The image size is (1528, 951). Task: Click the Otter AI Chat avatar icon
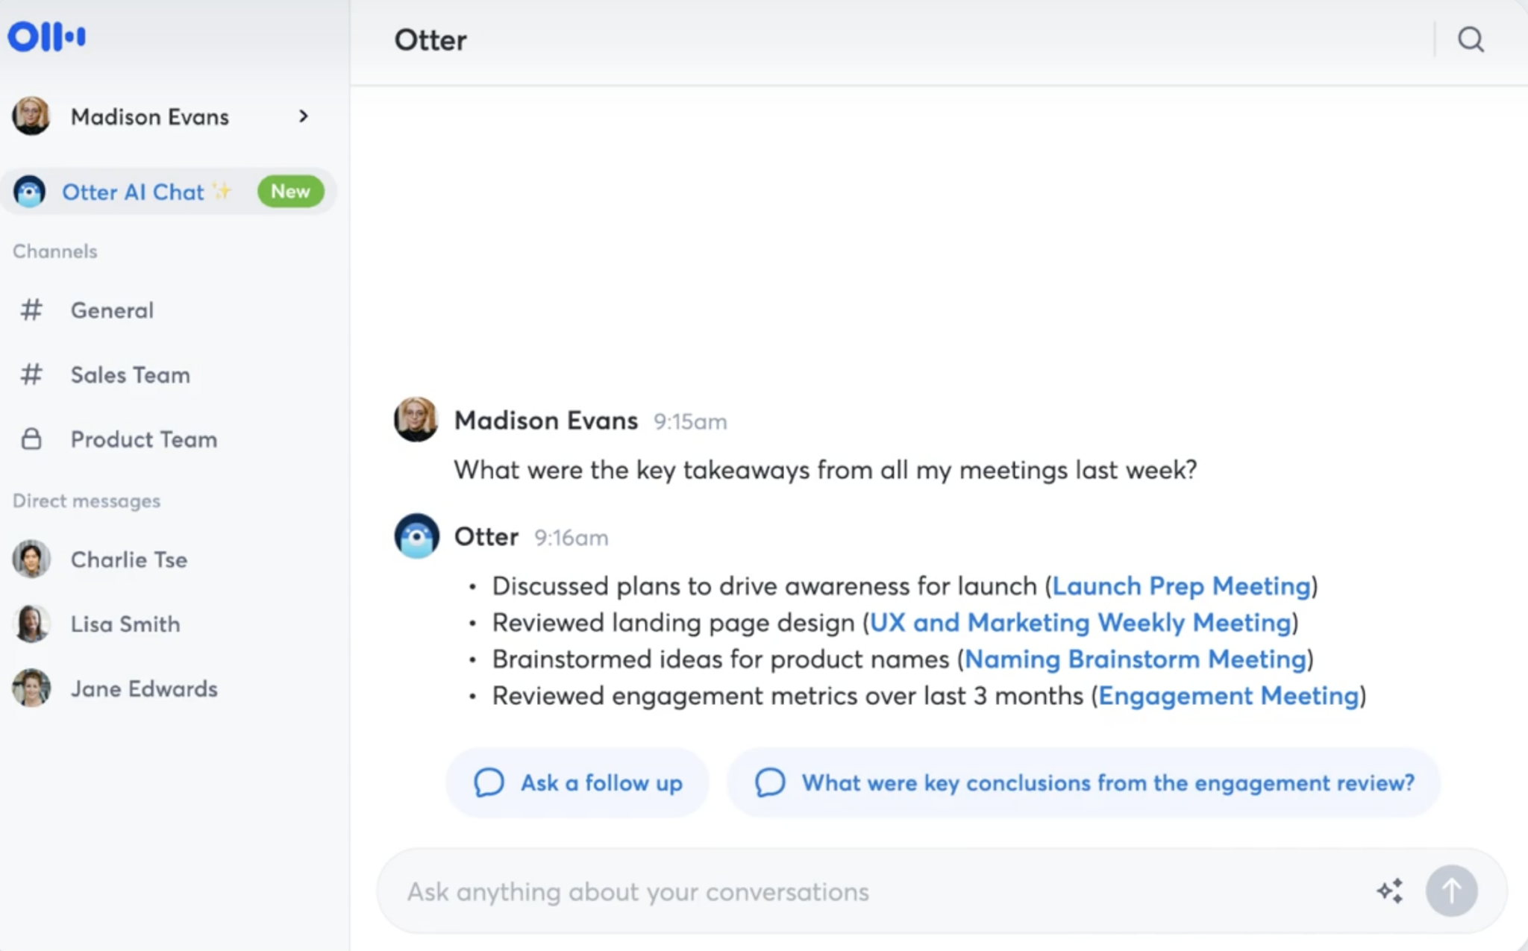tap(28, 192)
